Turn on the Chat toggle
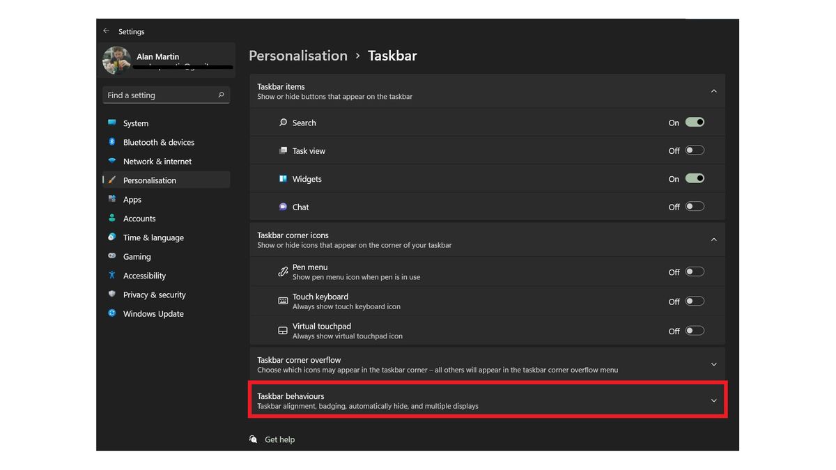 (x=695, y=206)
